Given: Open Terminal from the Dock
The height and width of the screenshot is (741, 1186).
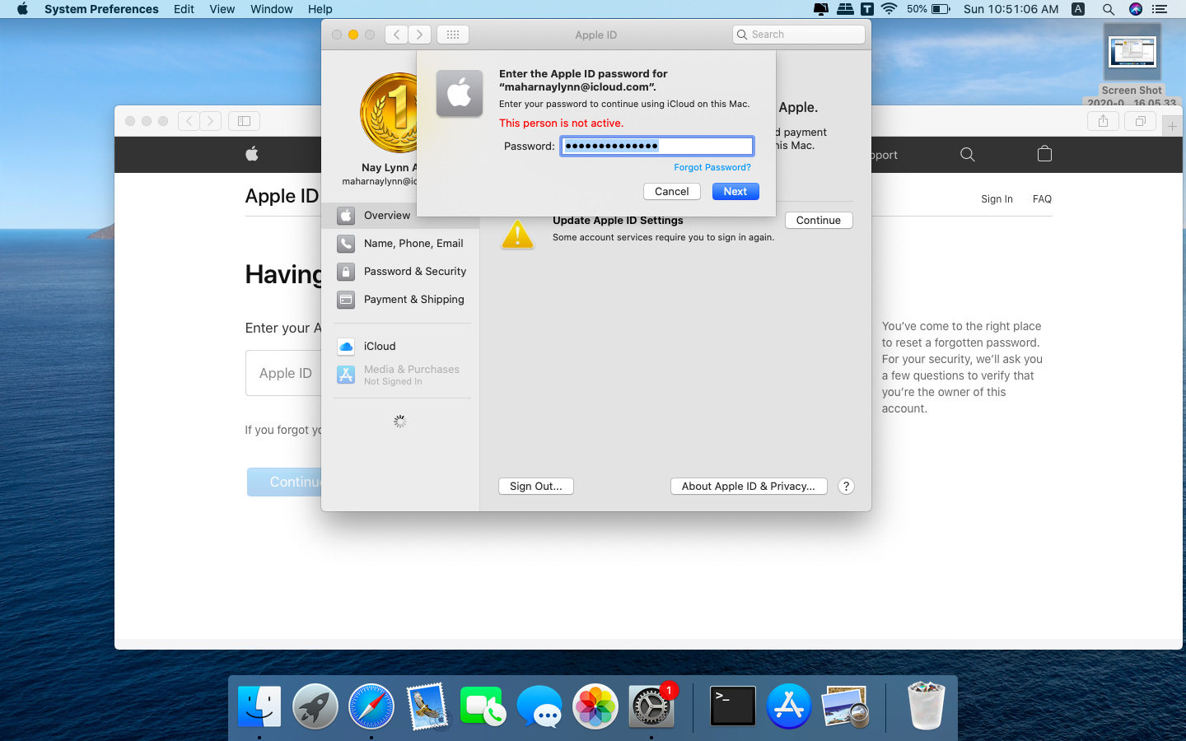Looking at the screenshot, I should (x=732, y=706).
